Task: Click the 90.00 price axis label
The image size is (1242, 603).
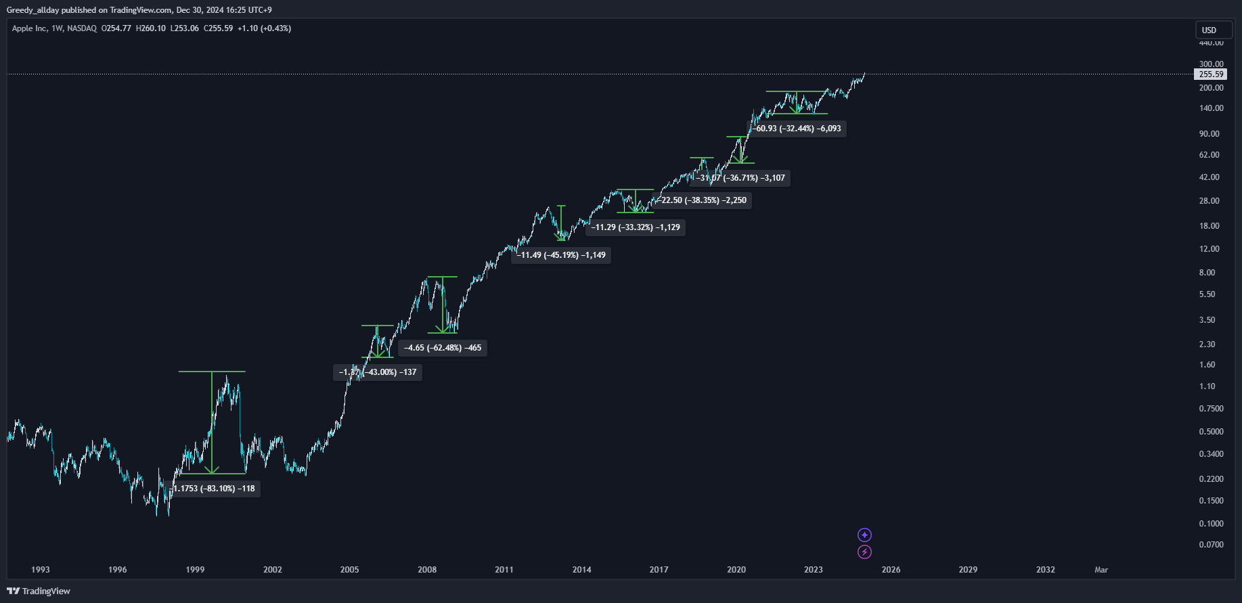Action: tap(1209, 134)
